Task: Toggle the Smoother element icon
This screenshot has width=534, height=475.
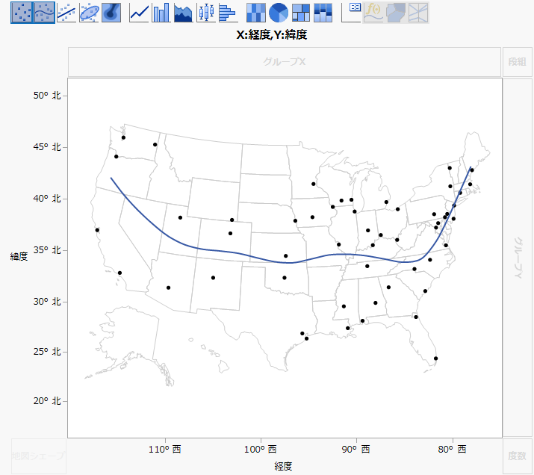Action: coord(44,13)
